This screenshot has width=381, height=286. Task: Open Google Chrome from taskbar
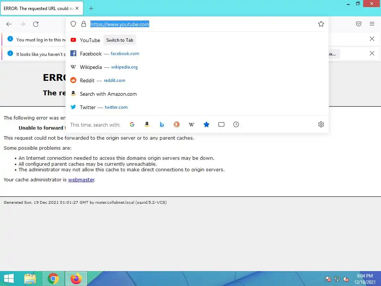pos(53,279)
